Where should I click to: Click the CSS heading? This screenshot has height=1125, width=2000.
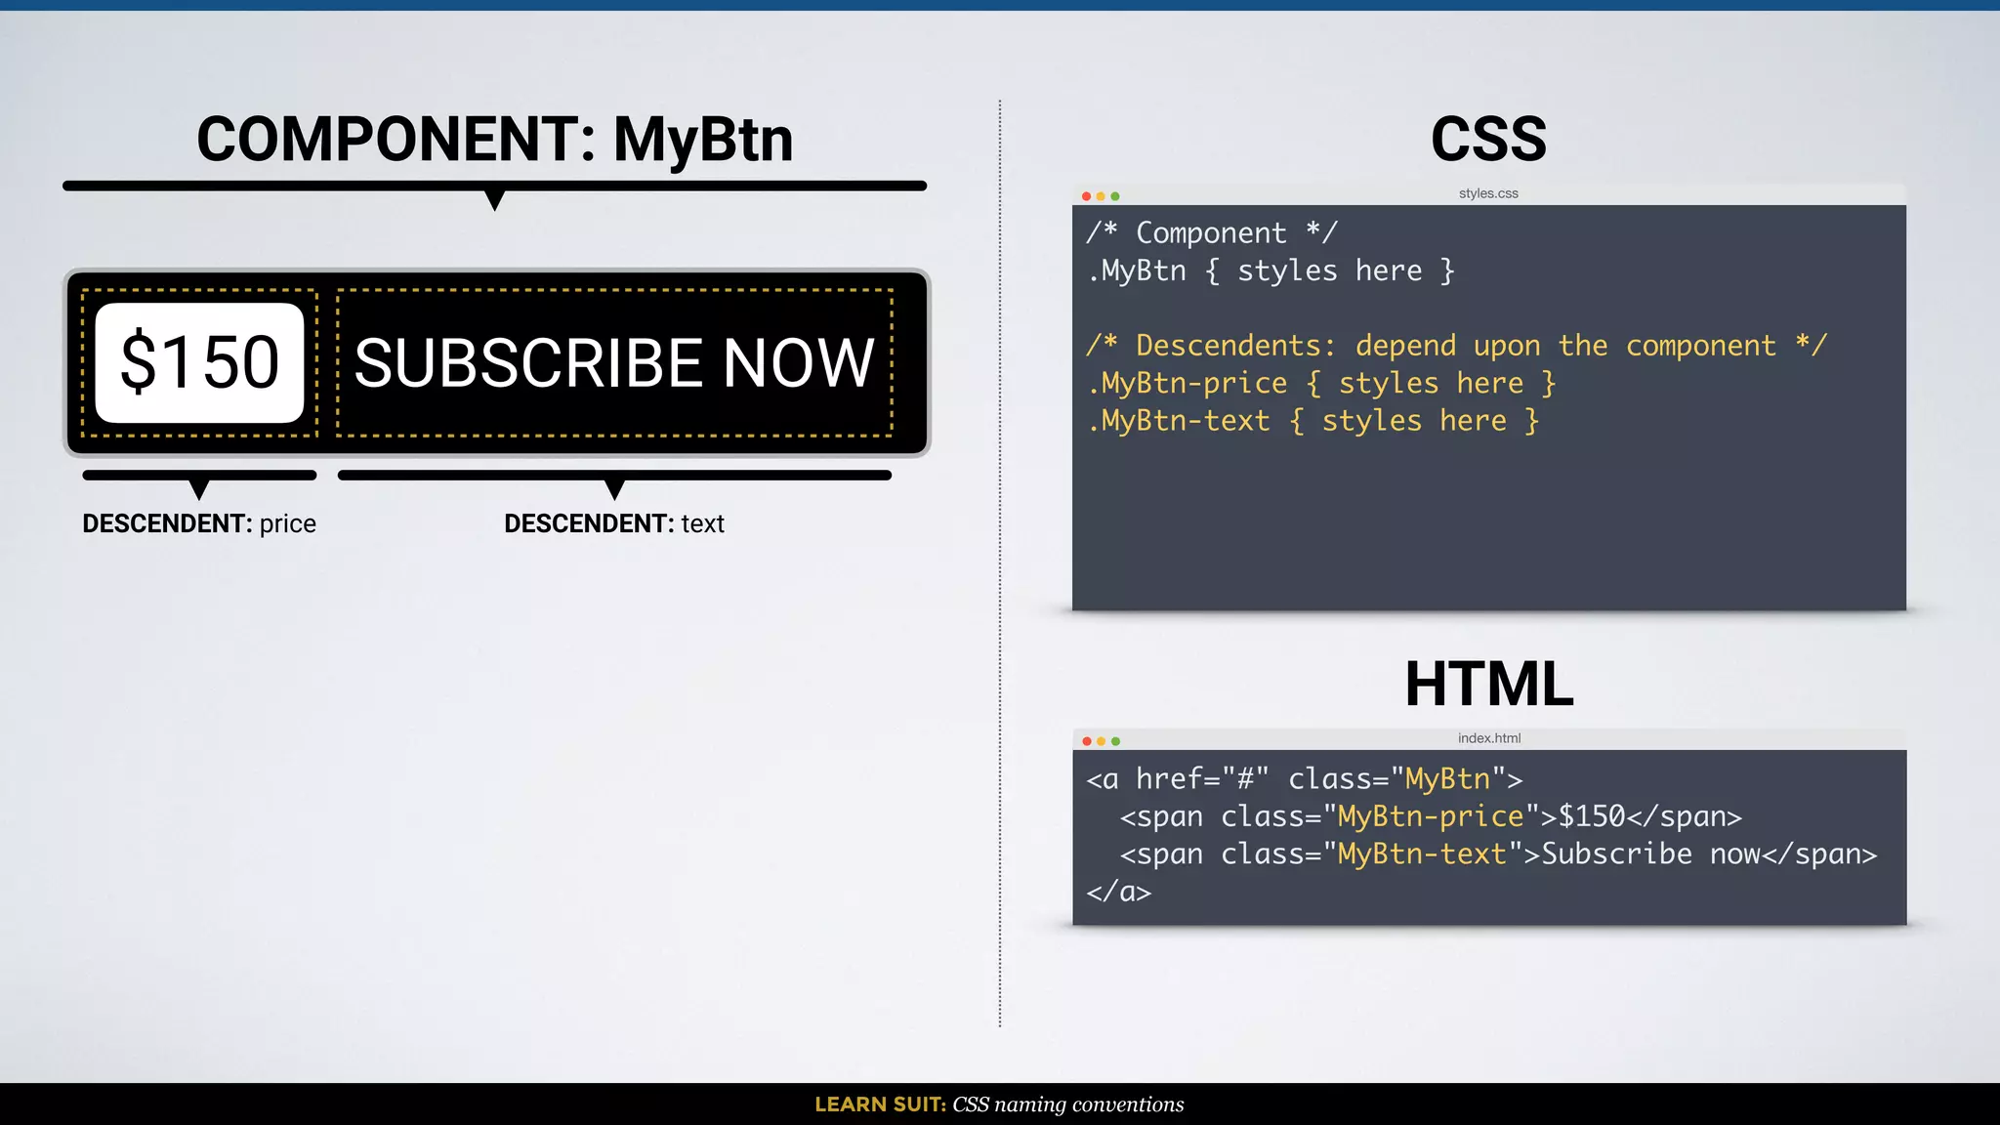click(x=1489, y=139)
